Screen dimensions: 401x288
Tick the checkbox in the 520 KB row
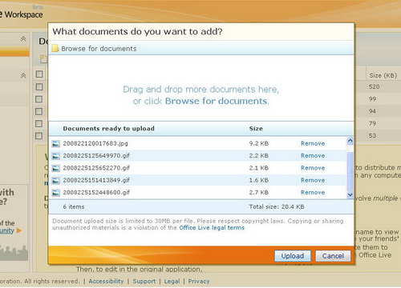coord(39,86)
